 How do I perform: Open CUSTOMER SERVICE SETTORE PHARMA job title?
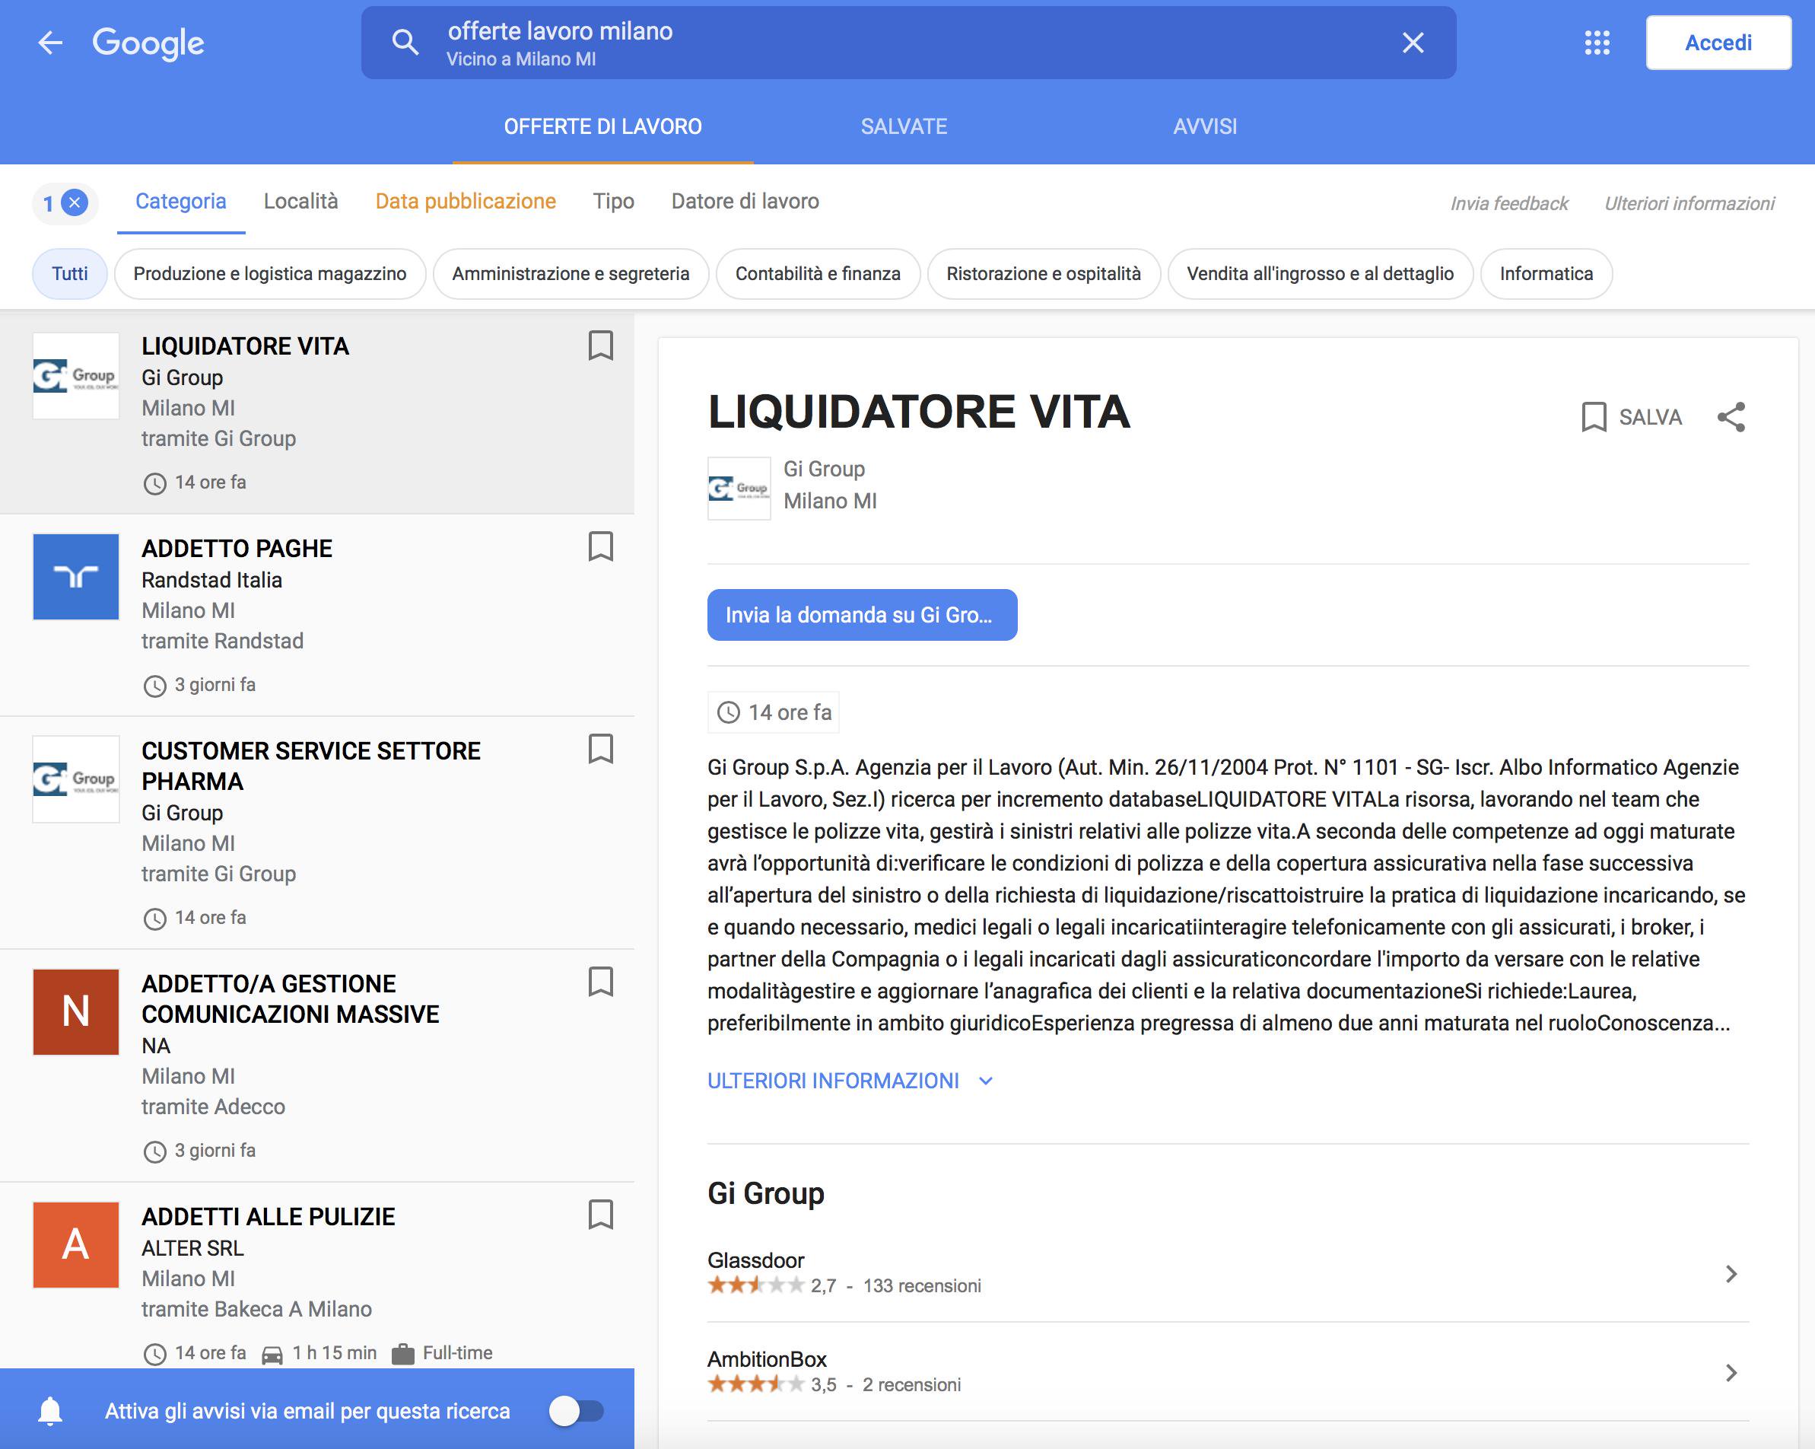coord(310,766)
